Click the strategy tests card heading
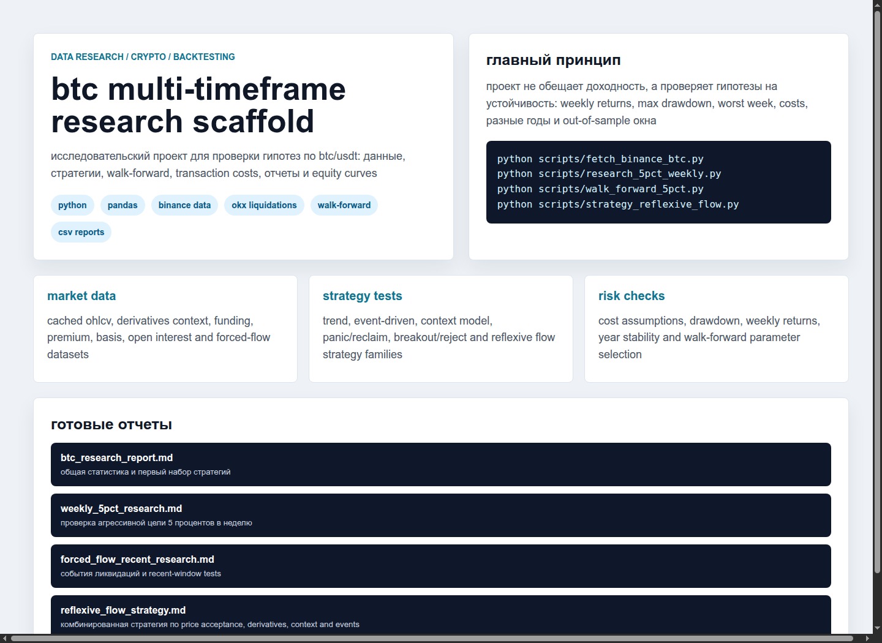This screenshot has height=643, width=882. [363, 296]
